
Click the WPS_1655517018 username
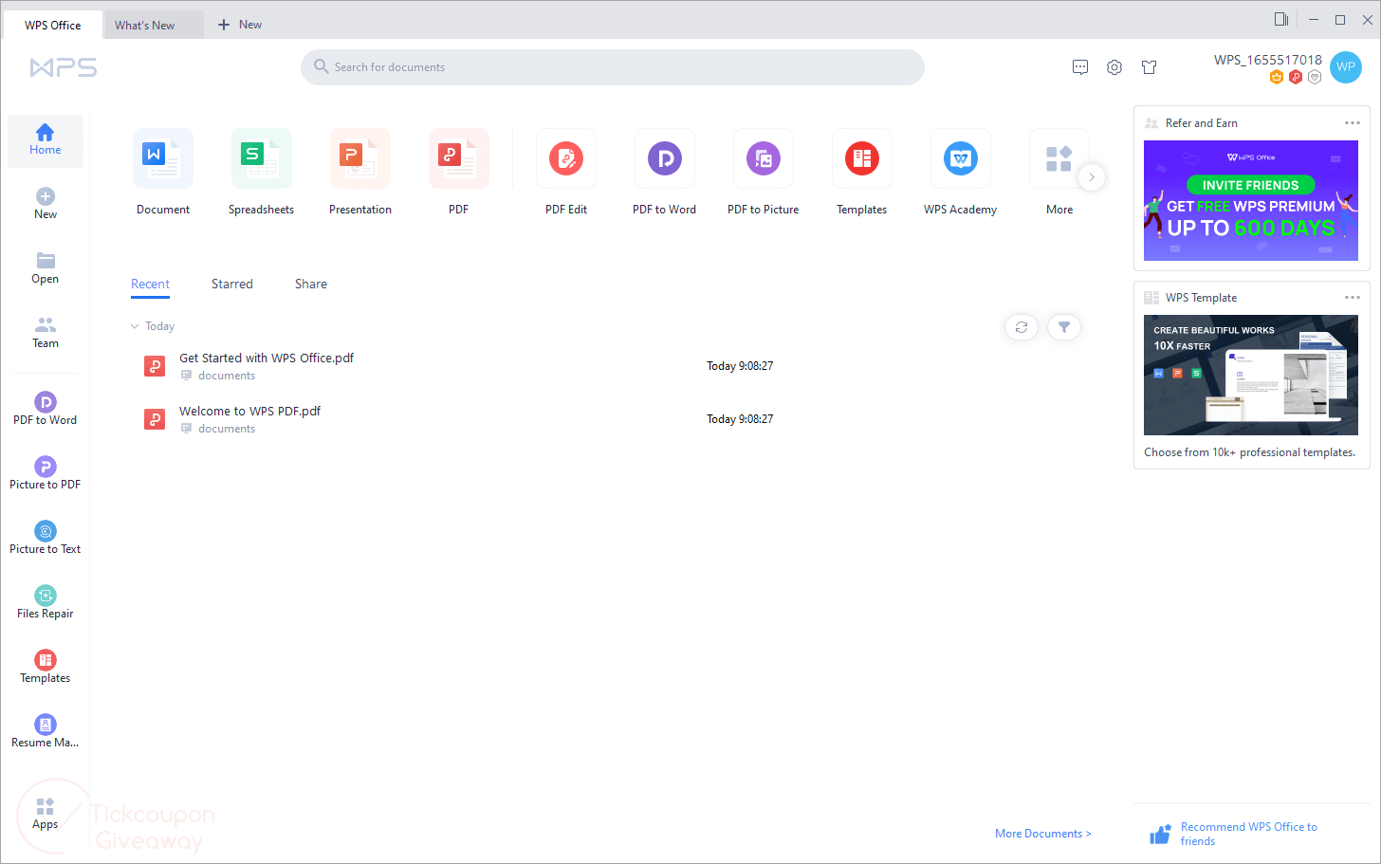(1268, 60)
